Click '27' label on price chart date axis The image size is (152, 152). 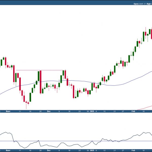point(123,111)
